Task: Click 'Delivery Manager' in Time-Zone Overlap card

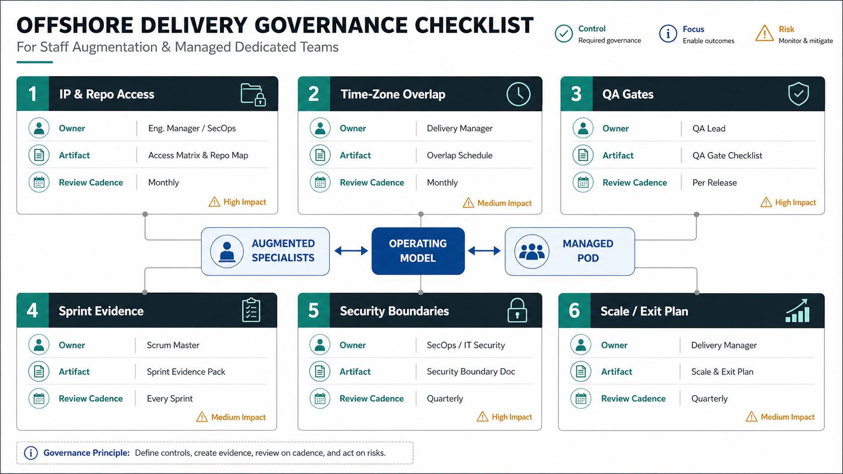Action: click(460, 128)
